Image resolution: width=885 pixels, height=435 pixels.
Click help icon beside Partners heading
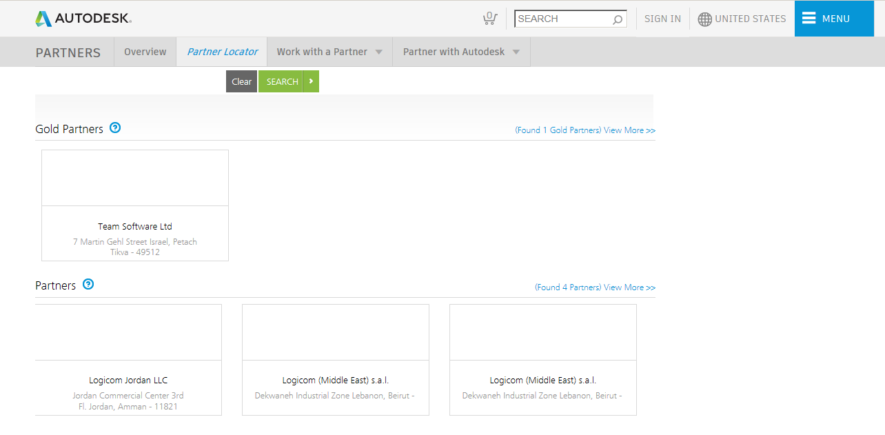[x=88, y=284]
